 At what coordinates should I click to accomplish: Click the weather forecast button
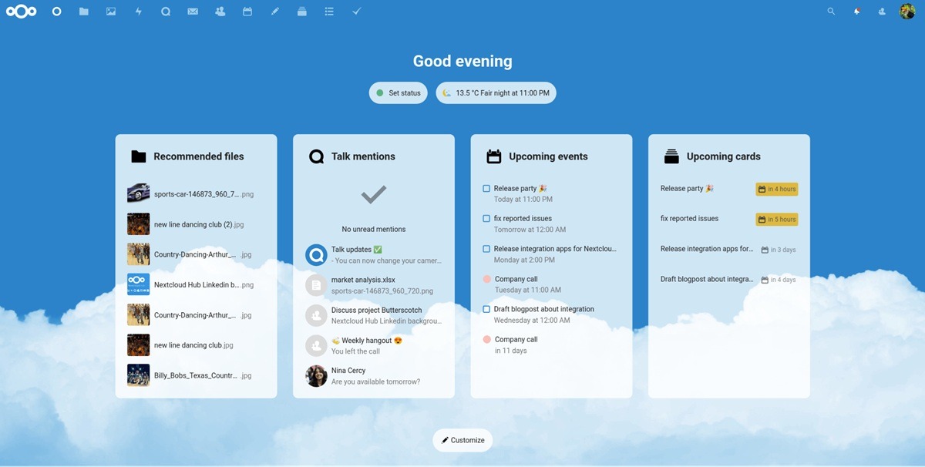(496, 93)
